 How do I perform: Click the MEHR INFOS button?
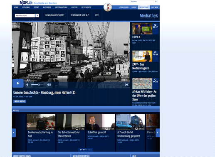click(x=20, y=101)
